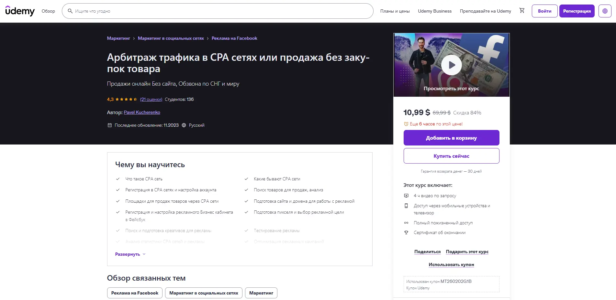Open the shopping cart icon
The image size is (616, 300).
pos(521,11)
